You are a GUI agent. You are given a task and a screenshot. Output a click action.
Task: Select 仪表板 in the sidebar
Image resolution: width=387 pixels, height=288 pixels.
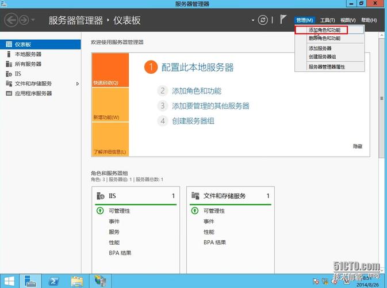40,44
